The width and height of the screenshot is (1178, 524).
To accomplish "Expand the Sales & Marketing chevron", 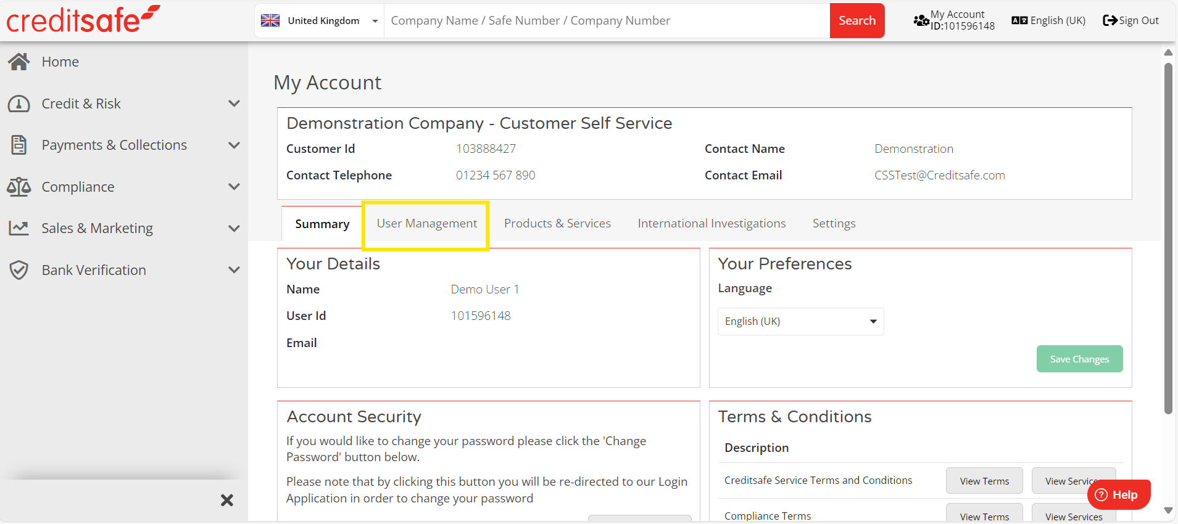I will click(234, 229).
